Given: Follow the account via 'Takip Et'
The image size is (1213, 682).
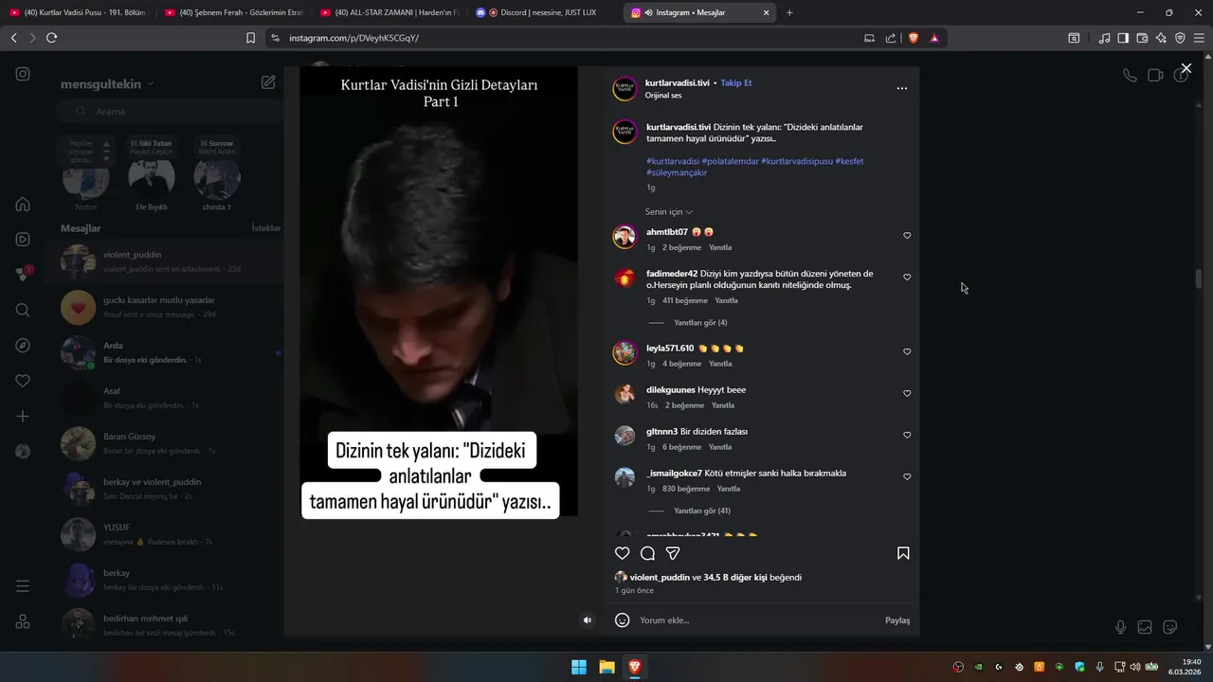Looking at the screenshot, I should [736, 83].
